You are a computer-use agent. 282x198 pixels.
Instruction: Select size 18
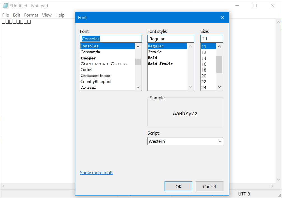[x=209, y=70]
